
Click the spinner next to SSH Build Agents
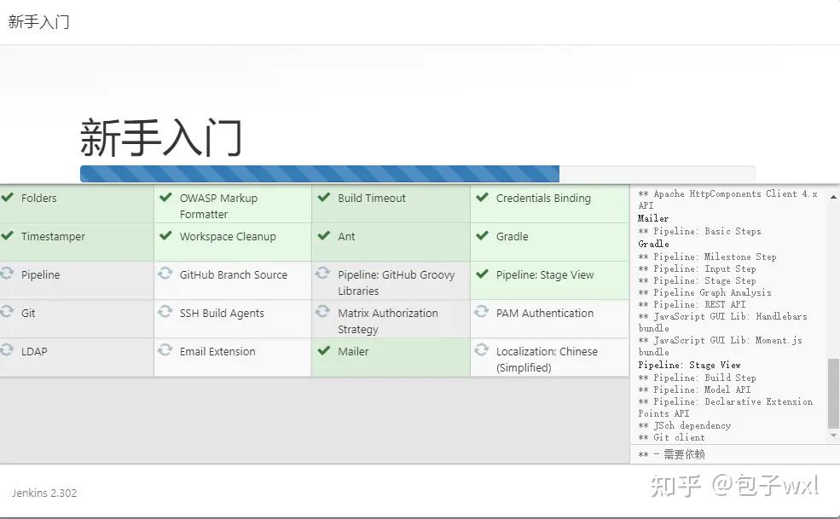(x=165, y=313)
